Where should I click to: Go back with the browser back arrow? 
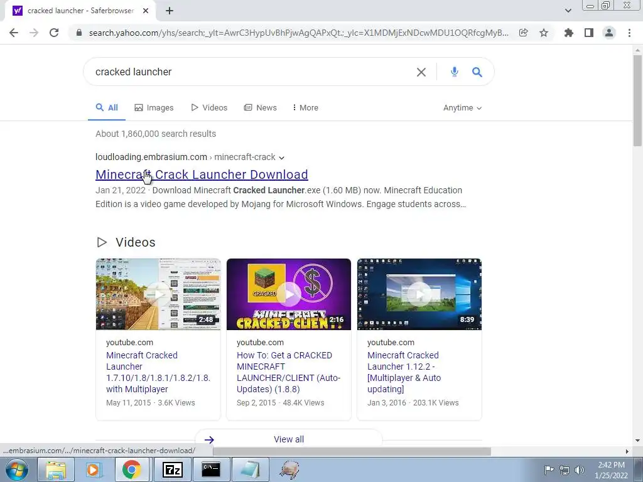[x=14, y=33]
